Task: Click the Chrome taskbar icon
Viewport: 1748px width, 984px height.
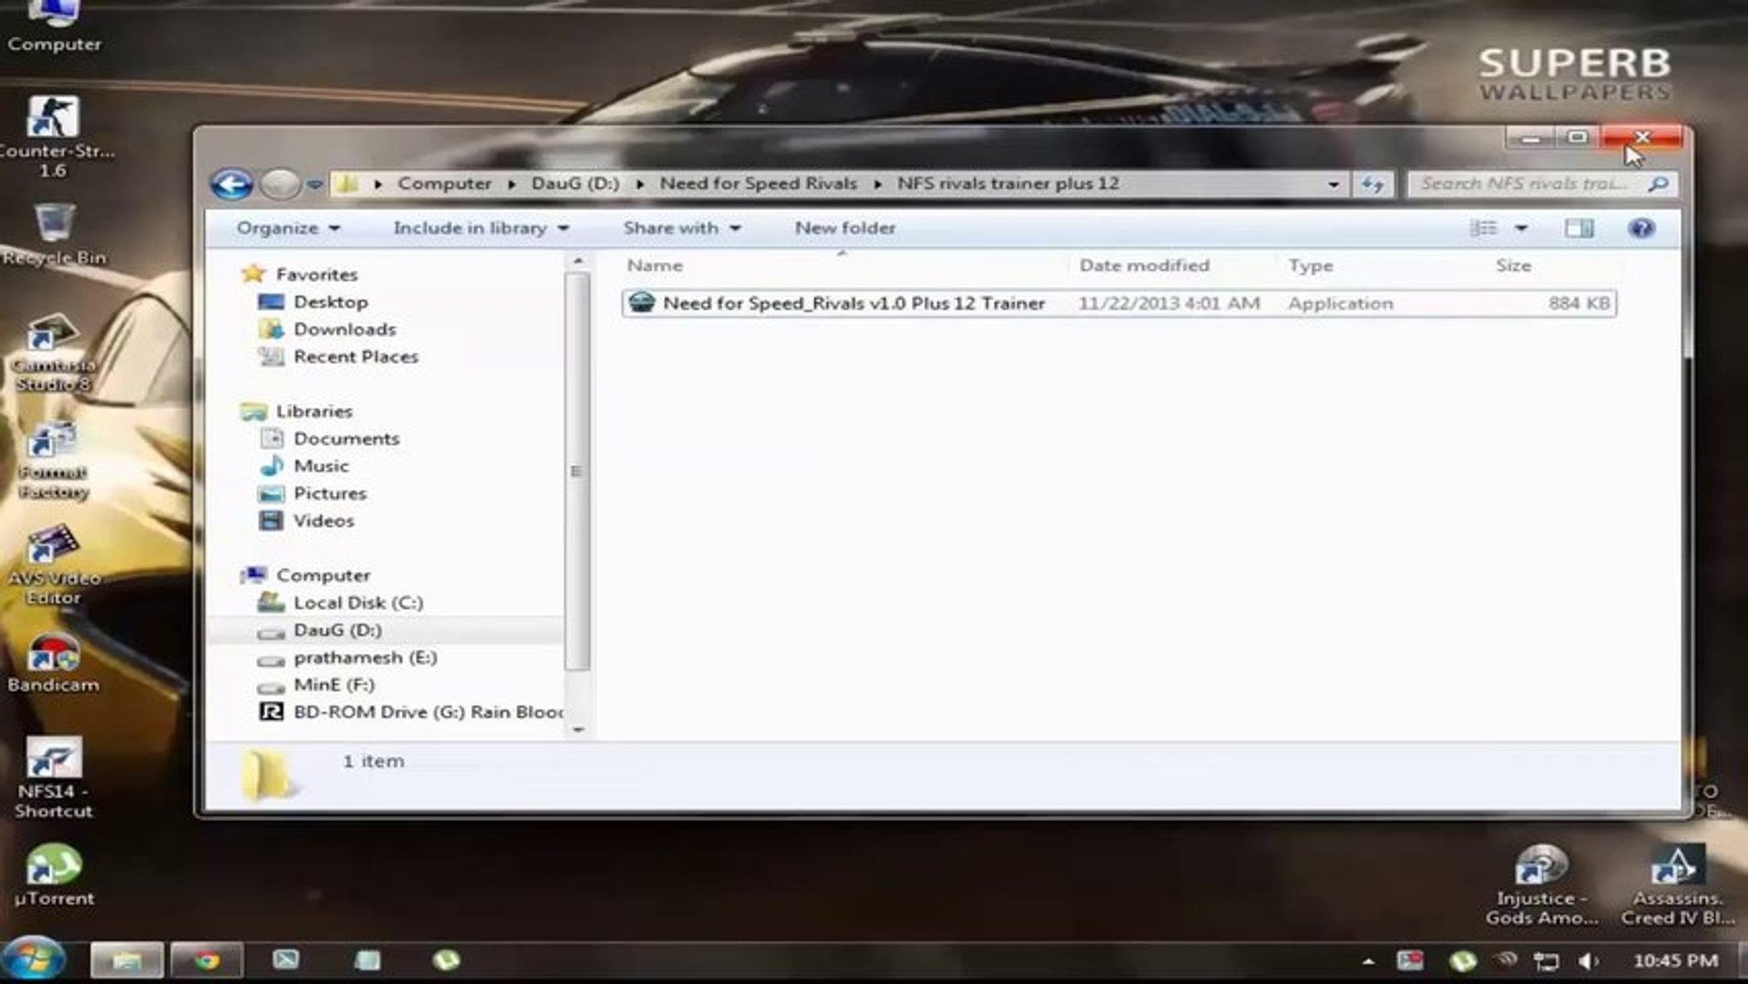Action: click(206, 960)
